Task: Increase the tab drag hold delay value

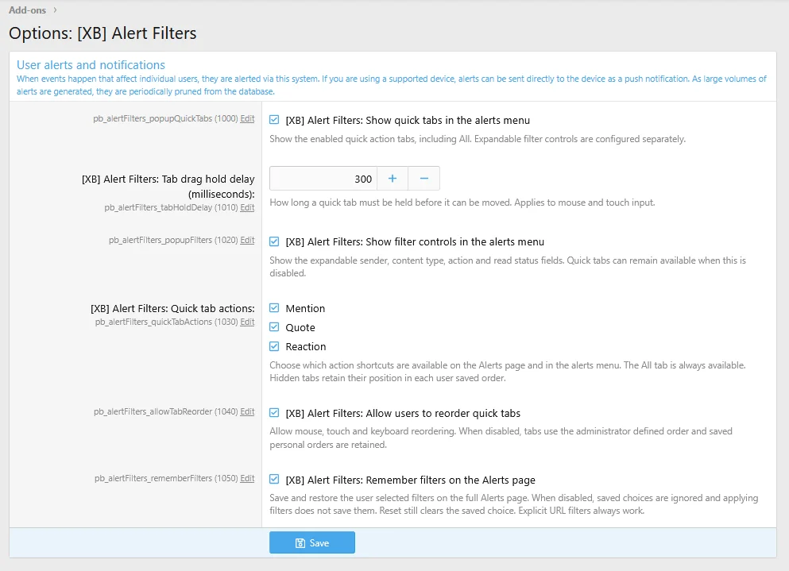Action: [393, 179]
